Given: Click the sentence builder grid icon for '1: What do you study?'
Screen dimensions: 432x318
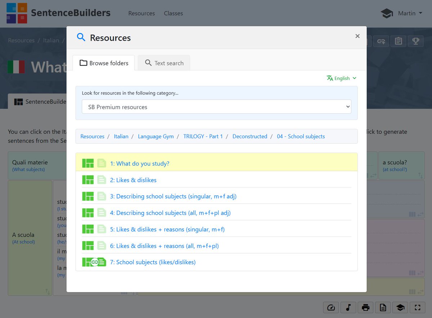Looking at the screenshot, I should [x=88, y=163].
